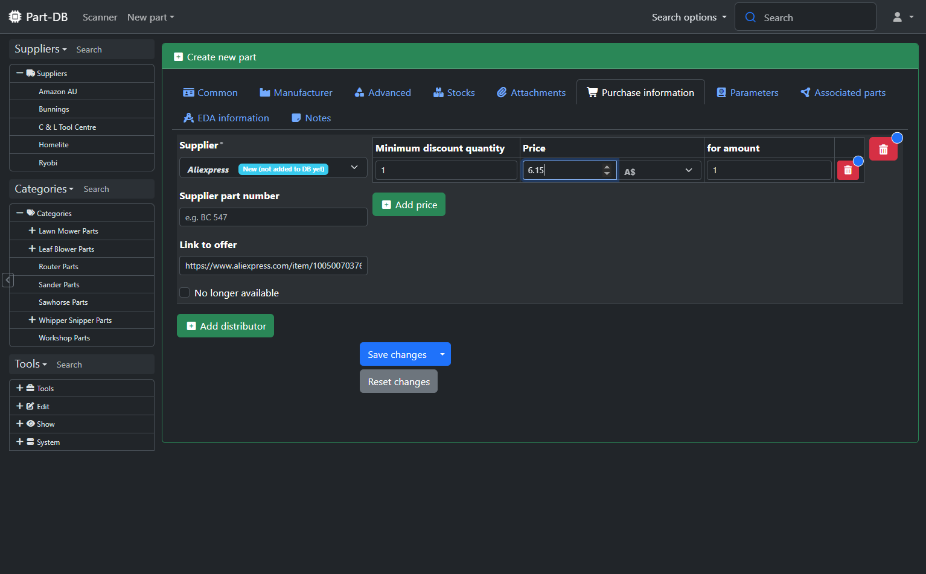The width and height of the screenshot is (926, 574).
Task: Increase price using the stepper up arrow
Action: point(607,167)
